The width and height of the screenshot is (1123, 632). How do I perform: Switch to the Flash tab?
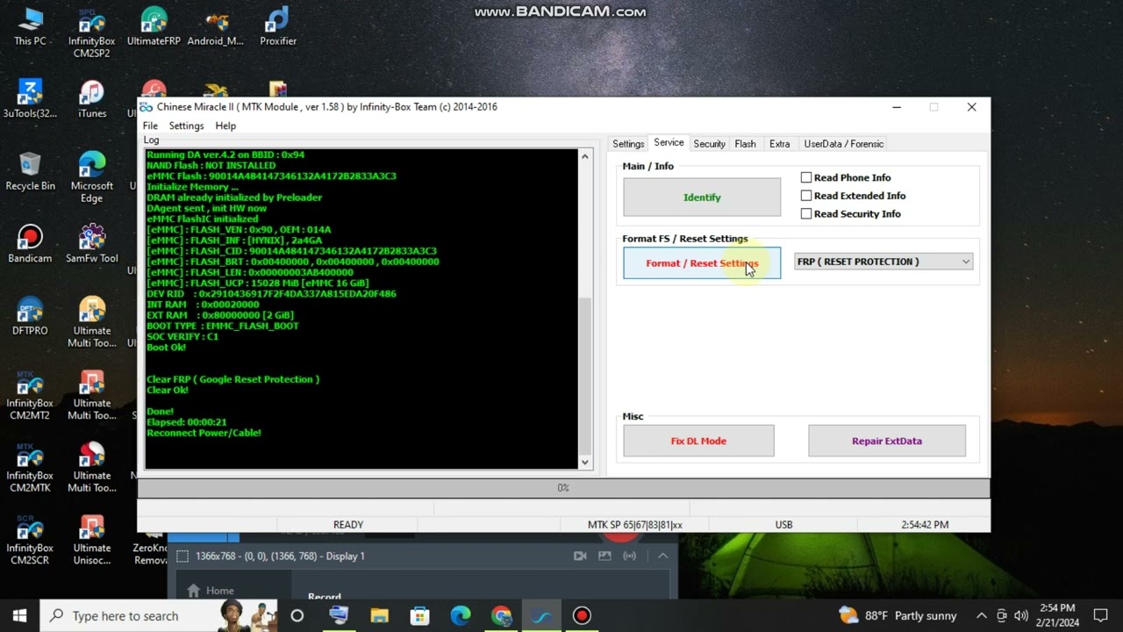(x=745, y=144)
